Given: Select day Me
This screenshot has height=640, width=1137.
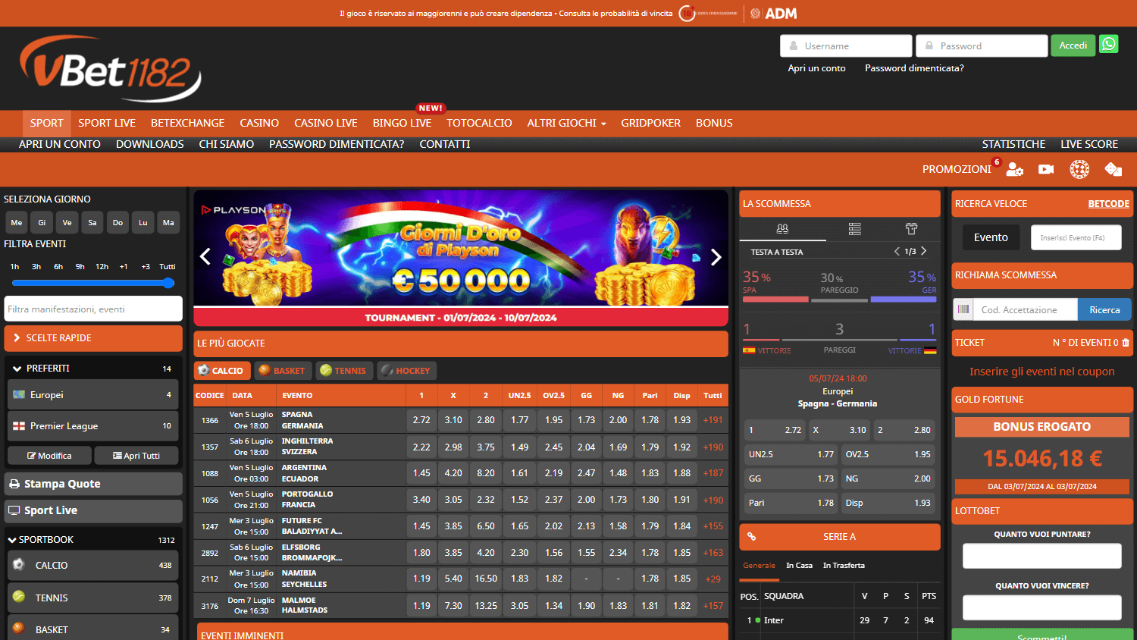Looking at the screenshot, I should click(x=17, y=222).
